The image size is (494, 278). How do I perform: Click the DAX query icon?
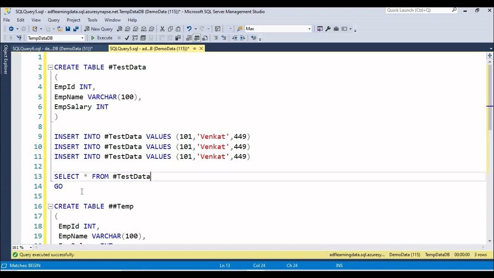(x=151, y=29)
